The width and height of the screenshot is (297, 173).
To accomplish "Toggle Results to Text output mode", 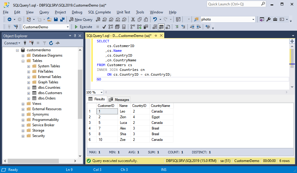I will point(155,27).
